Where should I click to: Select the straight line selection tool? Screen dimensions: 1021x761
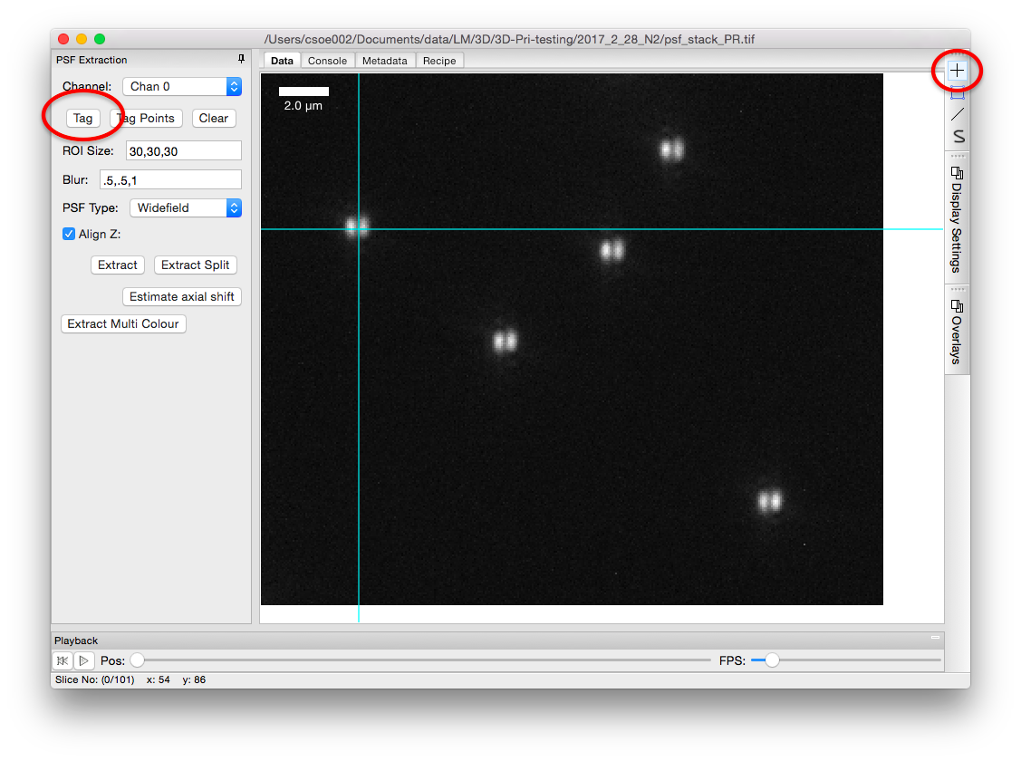(x=957, y=114)
